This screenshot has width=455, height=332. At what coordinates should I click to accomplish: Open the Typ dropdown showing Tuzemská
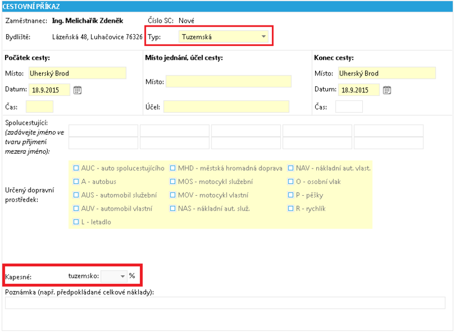point(223,37)
